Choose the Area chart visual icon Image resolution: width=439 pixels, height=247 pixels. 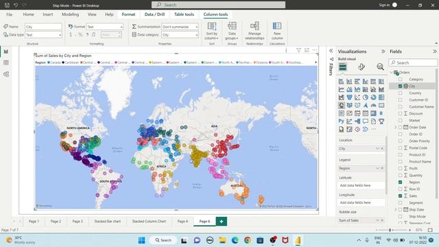[349, 89]
